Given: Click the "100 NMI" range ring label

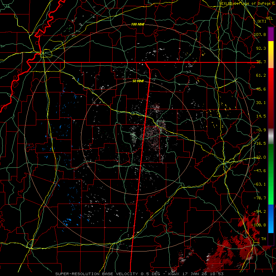Looking at the screenshot, I should (138, 24).
